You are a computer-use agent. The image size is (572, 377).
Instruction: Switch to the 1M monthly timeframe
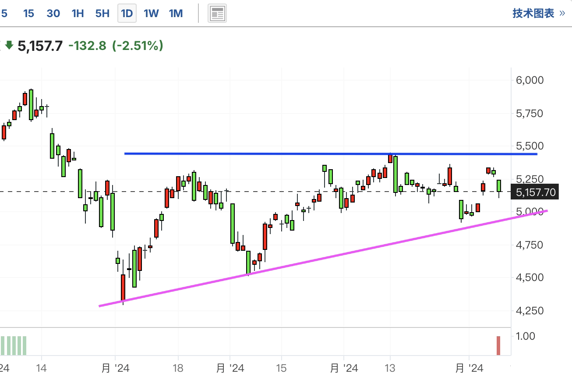tap(176, 14)
